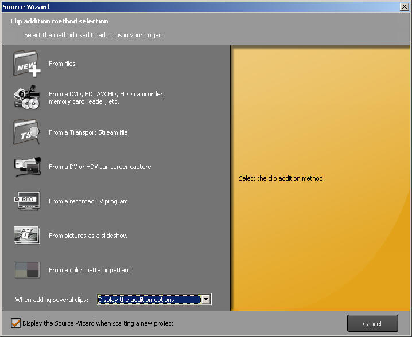Viewport: 412px width, 337px height.
Task: Click the New folder icon for From files
Action: [26, 64]
